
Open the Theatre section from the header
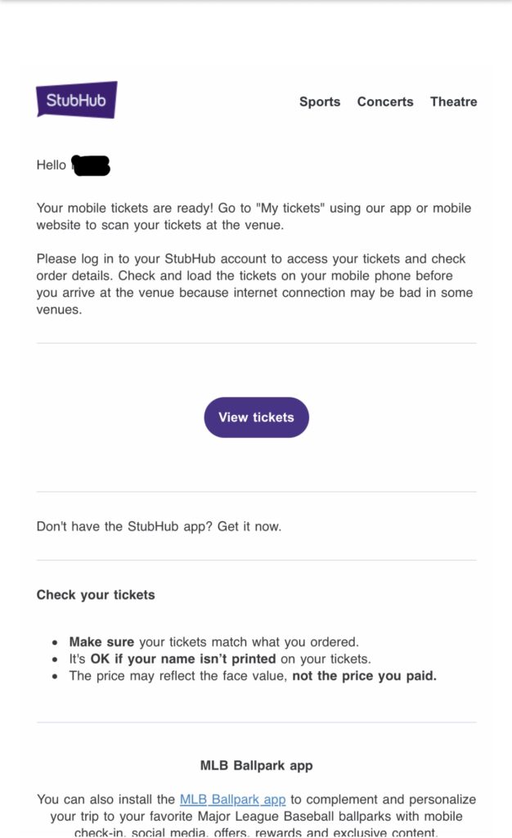pos(453,102)
